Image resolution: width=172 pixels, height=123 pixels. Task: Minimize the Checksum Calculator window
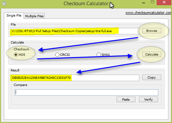144,3
